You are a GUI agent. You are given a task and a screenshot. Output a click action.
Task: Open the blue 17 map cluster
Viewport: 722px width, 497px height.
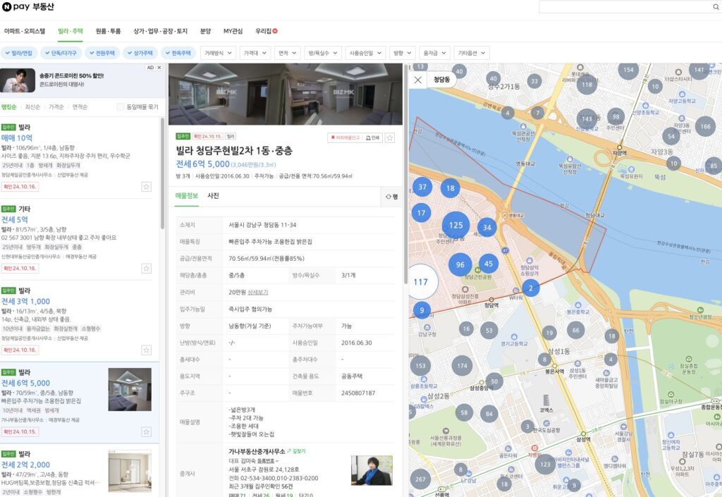[421, 213]
